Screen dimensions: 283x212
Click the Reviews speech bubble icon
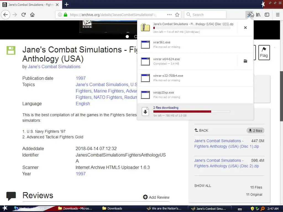(11, 196)
